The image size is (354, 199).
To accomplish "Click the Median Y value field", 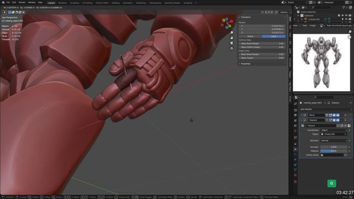I will 262,29.
